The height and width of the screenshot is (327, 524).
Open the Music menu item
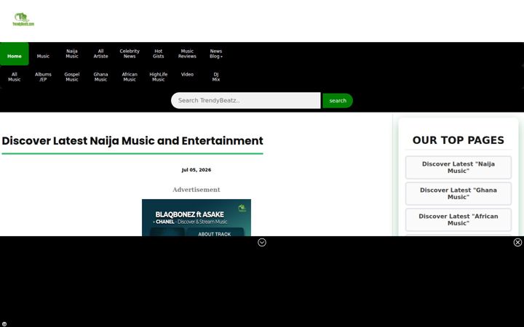click(43, 54)
